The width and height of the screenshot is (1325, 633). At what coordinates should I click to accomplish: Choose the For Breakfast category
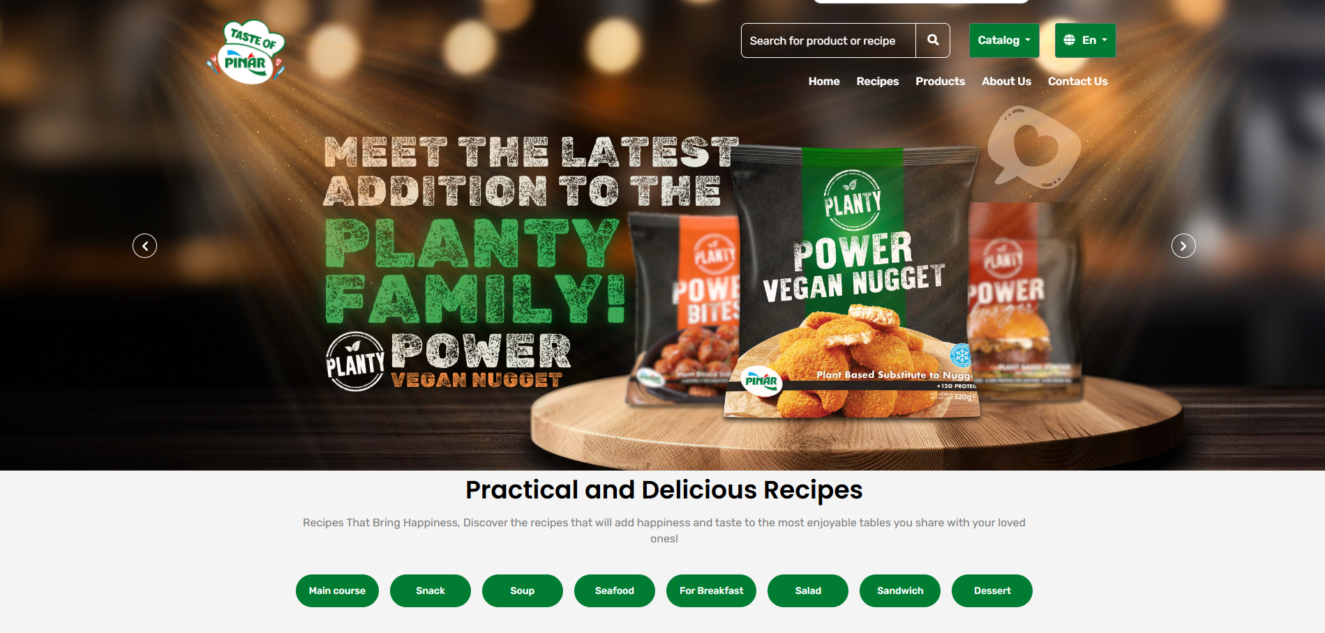711,590
